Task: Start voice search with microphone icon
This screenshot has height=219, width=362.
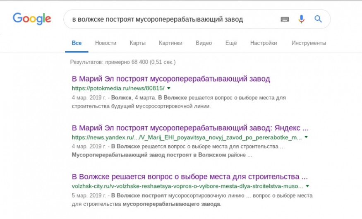Action: point(301,19)
